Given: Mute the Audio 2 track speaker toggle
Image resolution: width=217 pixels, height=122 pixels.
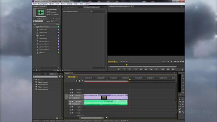Looking at the screenshot, I should [70, 107].
